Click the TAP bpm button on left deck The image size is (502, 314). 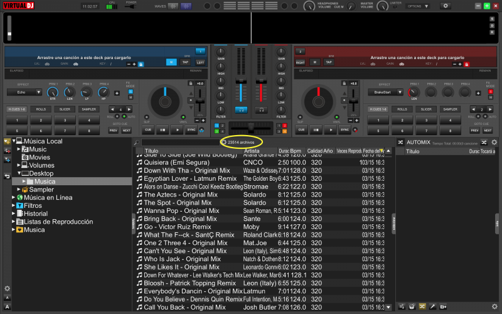pyautogui.click(x=185, y=62)
